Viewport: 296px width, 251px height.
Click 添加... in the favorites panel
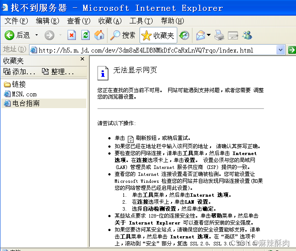click(19, 72)
